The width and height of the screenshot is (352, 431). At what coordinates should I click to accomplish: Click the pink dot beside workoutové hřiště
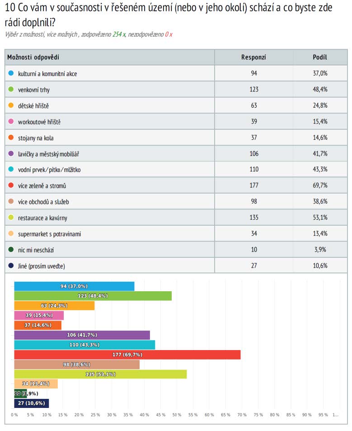pos(11,121)
